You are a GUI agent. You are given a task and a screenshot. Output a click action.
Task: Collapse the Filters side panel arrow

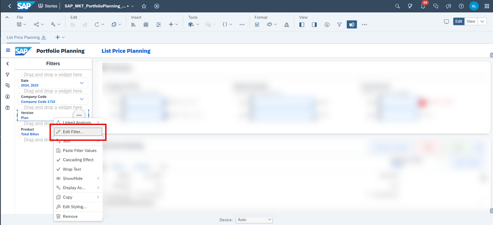[8, 64]
